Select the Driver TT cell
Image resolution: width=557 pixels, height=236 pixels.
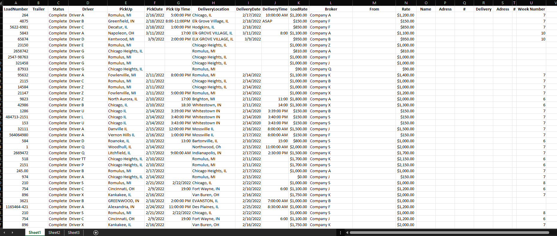[88, 159]
